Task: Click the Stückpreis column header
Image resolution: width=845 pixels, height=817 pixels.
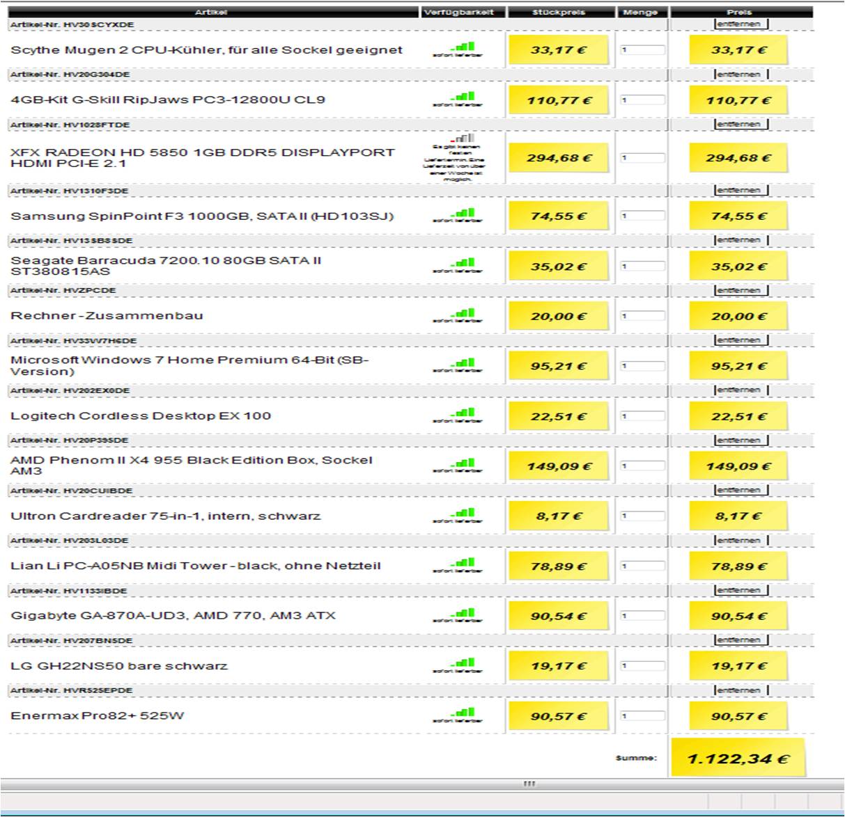Action: [x=559, y=12]
